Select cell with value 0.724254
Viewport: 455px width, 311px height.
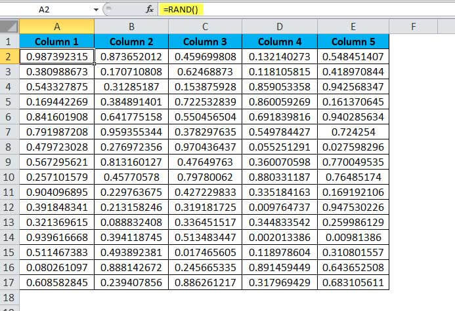(x=353, y=132)
